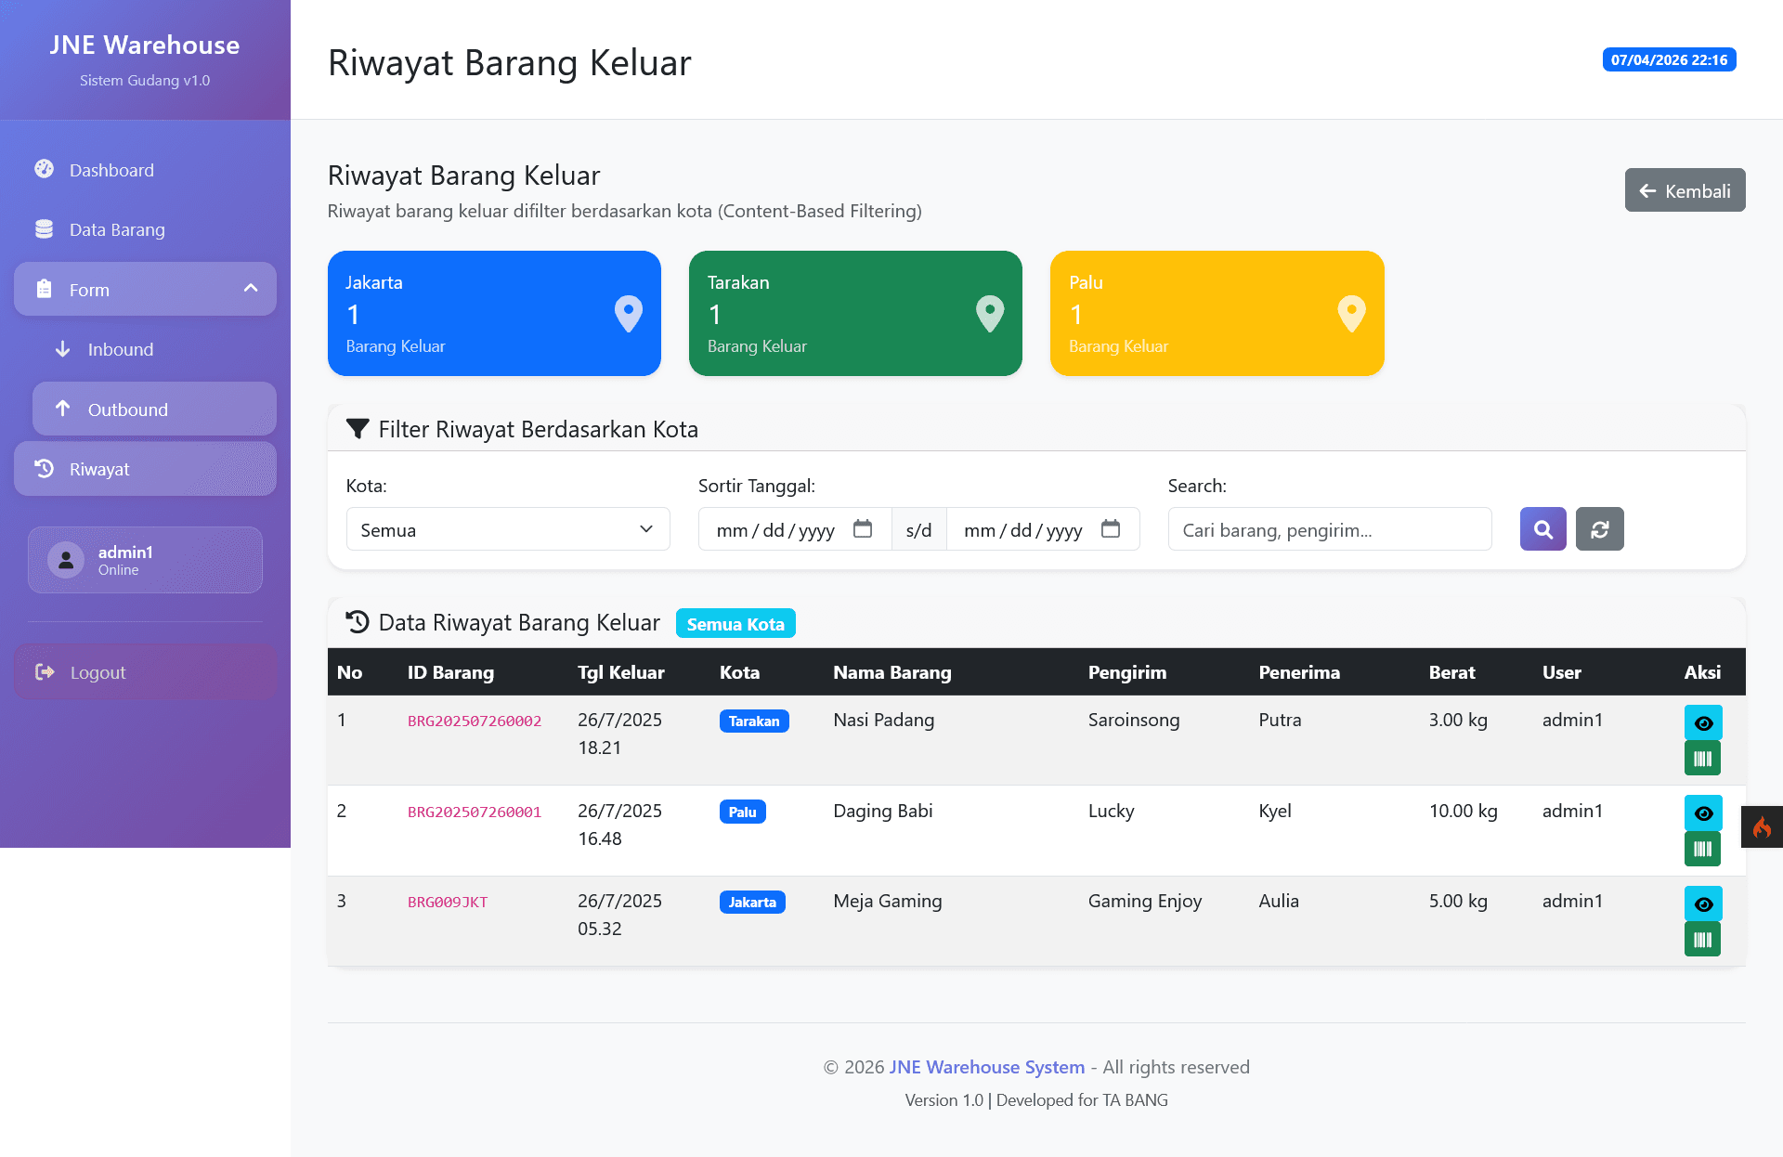Open calendar picker for end date
1783x1157 pixels.
pyautogui.click(x=1111, y=529)
